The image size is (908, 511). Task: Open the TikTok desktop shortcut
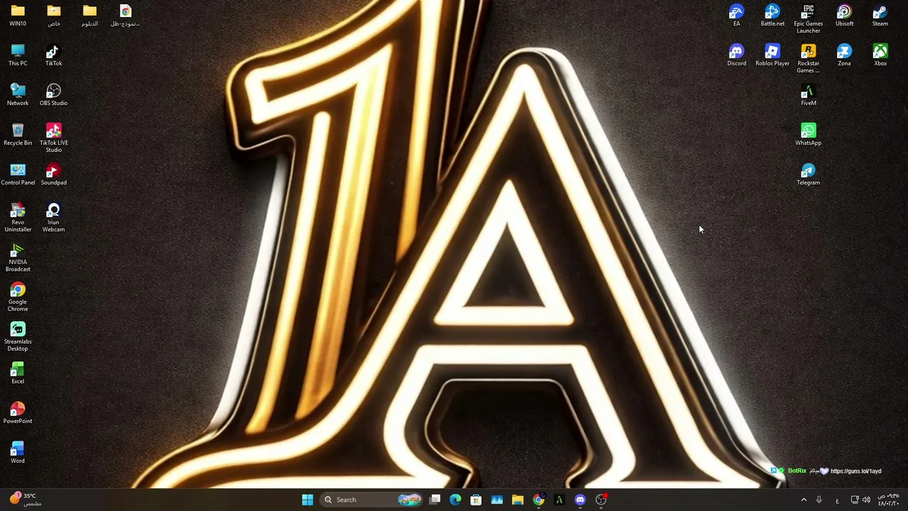pos(53,55)
